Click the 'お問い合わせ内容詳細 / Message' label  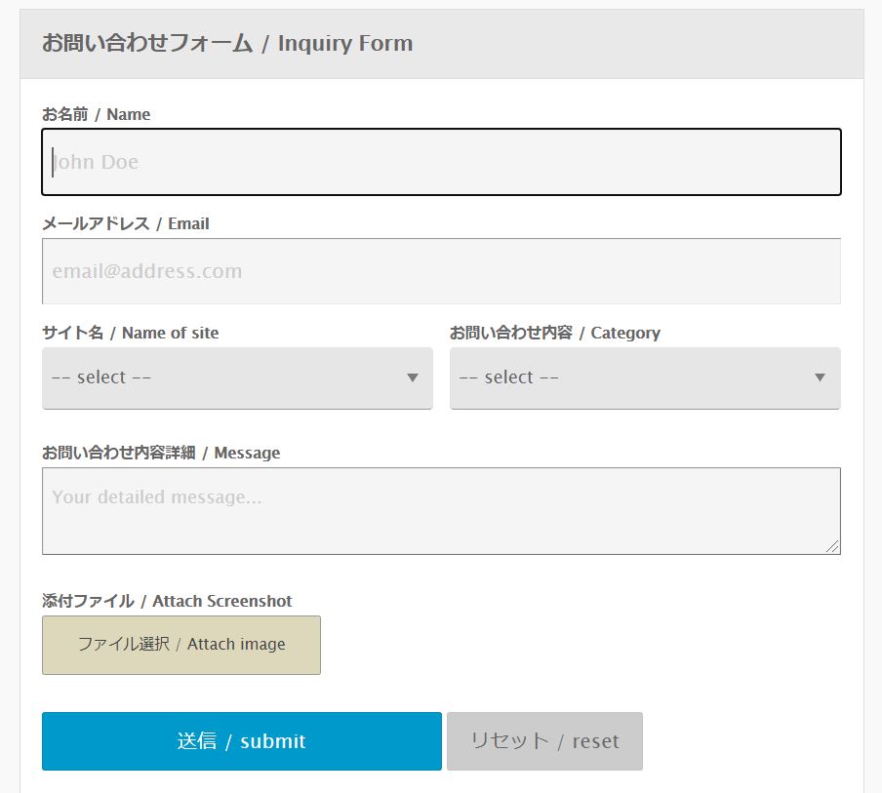161,453
